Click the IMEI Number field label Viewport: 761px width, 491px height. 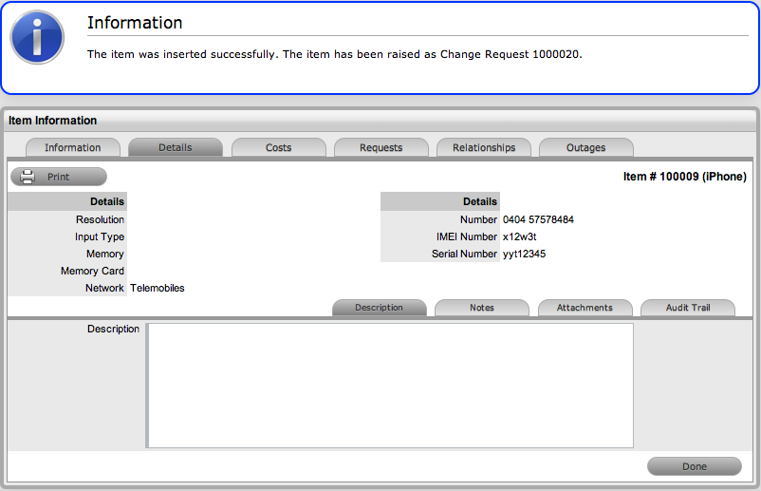[467, 236]
